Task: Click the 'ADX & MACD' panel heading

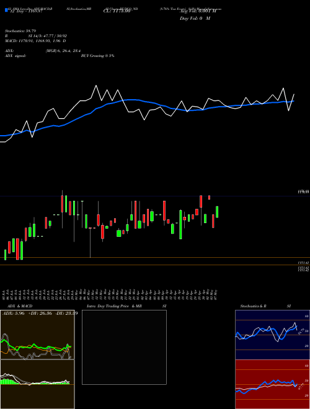Action: (x=20, y=306)
